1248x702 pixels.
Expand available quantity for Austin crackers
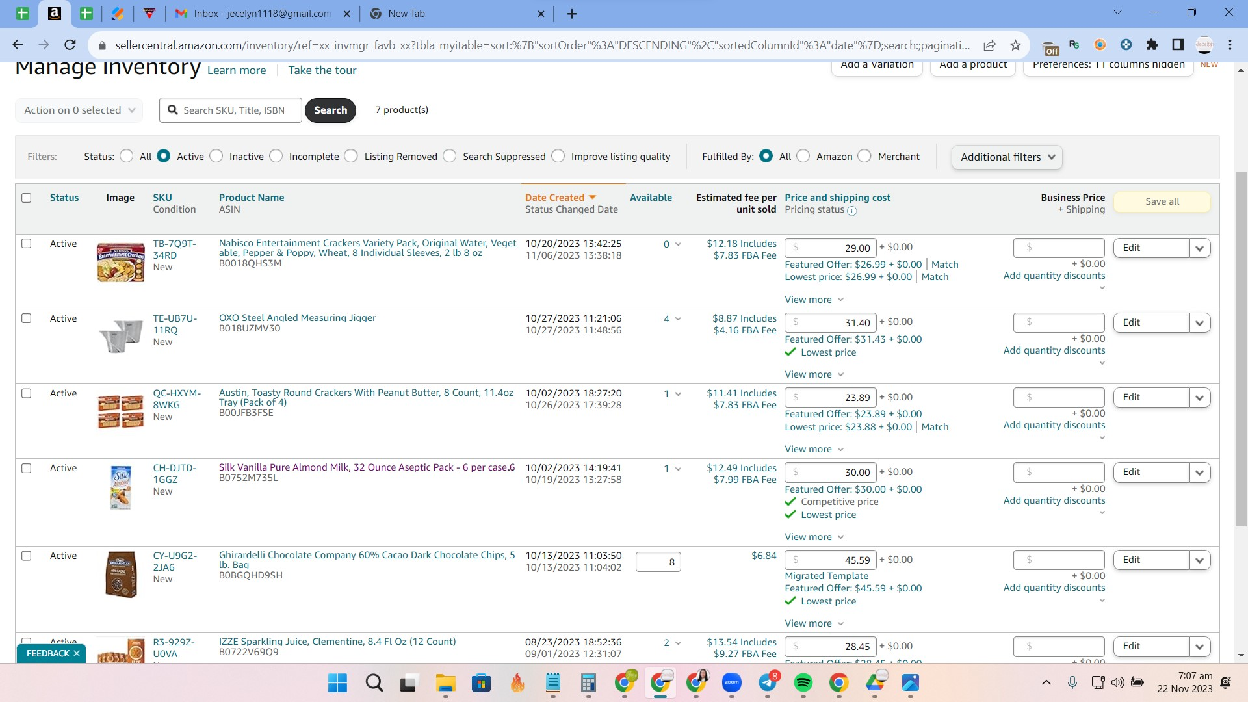click(x=678, y=394)
